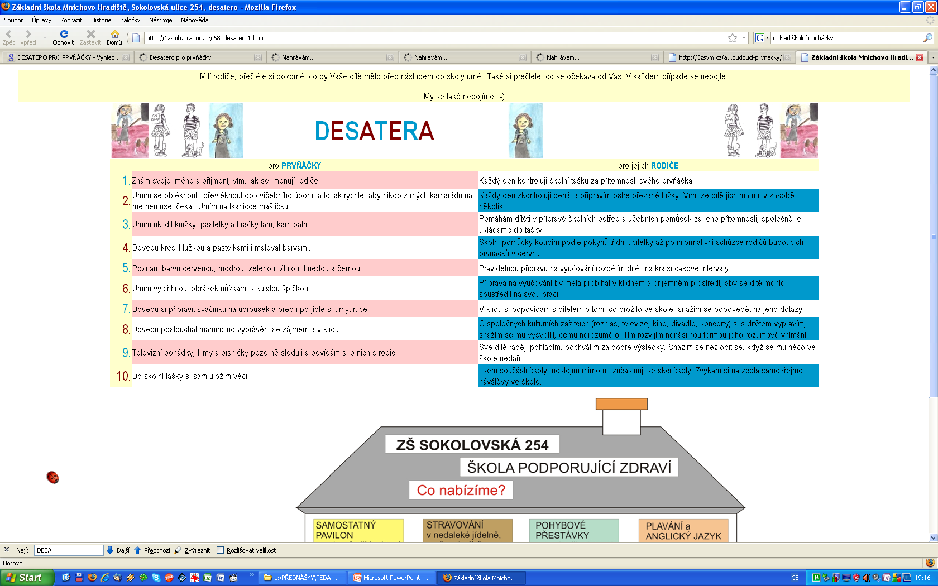Click the Předchozí find-previous arrow
Viewport: 938px width, 586px height.
click(x=152, y=550)
